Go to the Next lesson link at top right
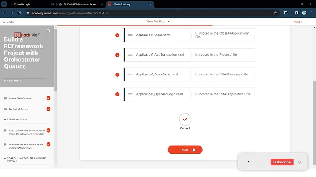Screen dimensions: 316x177 [x=298, y=22]
